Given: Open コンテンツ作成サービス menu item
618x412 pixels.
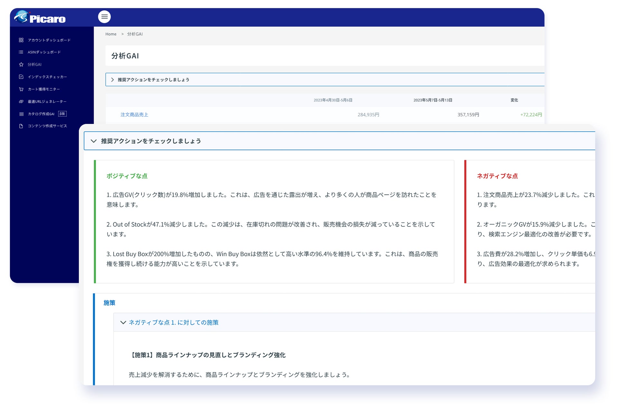Looking at the screenshot, I should click(x=47, y=126).
